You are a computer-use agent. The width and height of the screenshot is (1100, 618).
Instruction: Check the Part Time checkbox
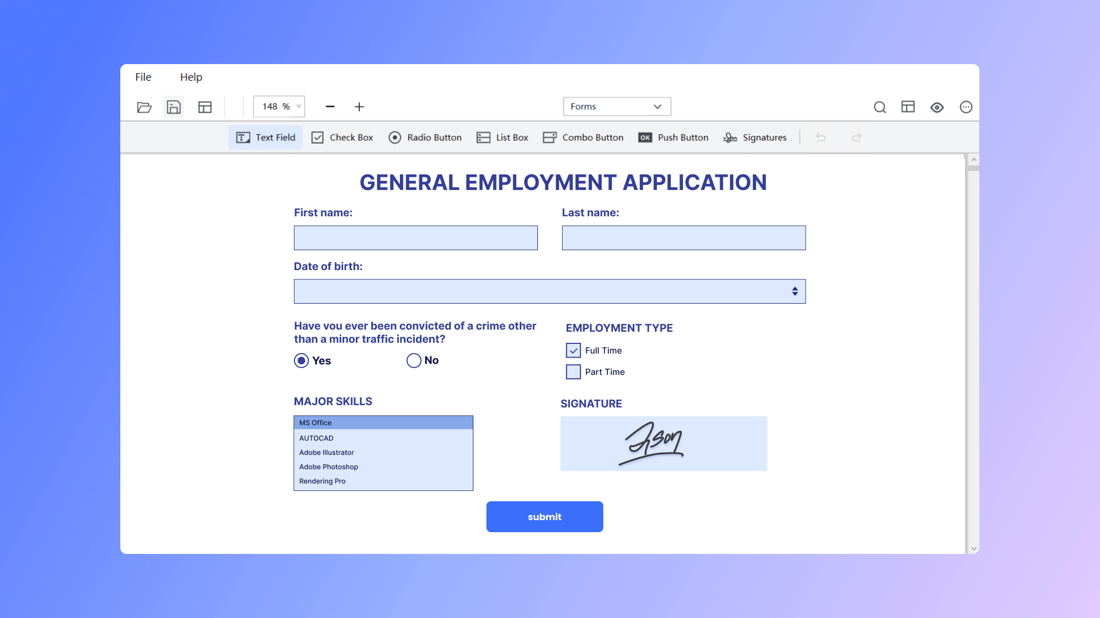point(573,371)
